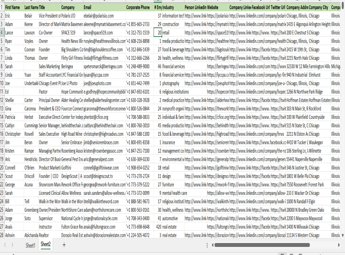The height and width of the screenshot is (255, 345).
Task: Select the Industry header cell
Action: tap(173, 7)
